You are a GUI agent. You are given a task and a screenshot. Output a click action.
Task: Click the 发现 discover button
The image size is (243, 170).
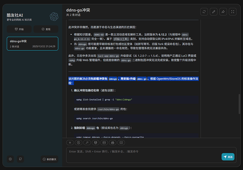click(46, 29)
